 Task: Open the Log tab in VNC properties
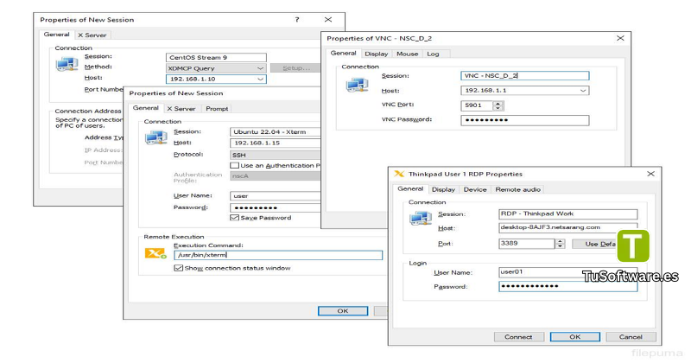pyautogui.click(x=434, y=54)
